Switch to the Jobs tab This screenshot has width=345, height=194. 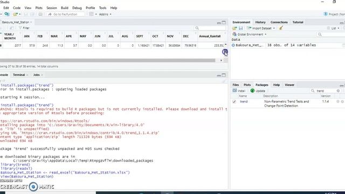[x=36, y=75]
